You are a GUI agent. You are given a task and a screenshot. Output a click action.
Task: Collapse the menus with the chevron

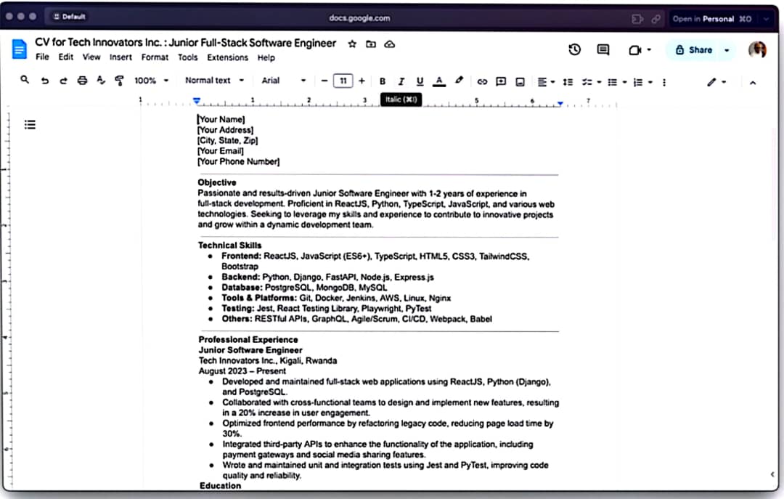[x=753, y=83]
